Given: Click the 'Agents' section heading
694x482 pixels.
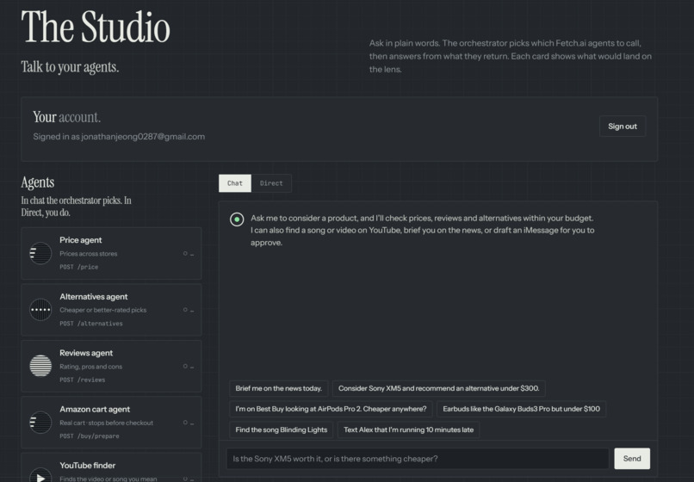Looking at the screenshot, I should (x=38, y=182).
